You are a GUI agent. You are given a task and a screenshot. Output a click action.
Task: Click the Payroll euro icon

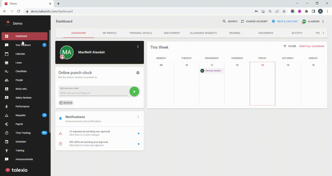[x=7, y=124]
